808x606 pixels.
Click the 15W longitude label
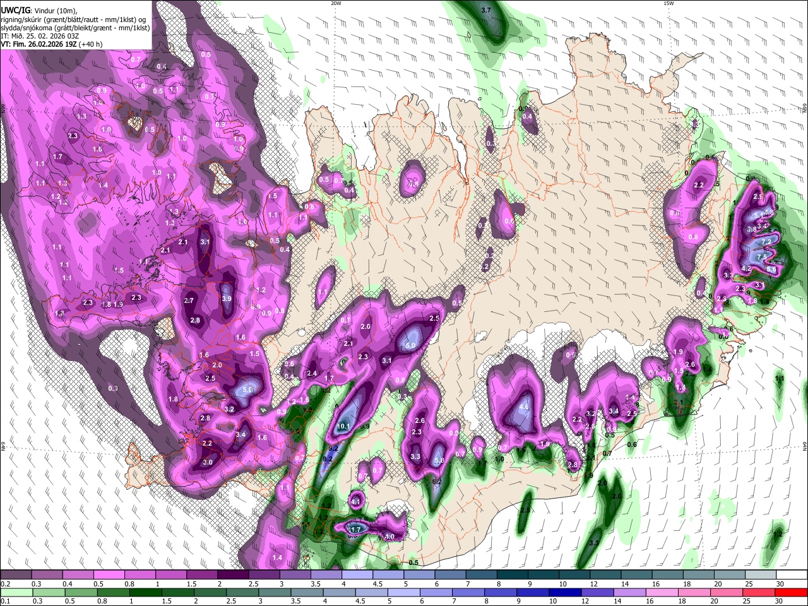pyautogui.click(x=668, y=3)
